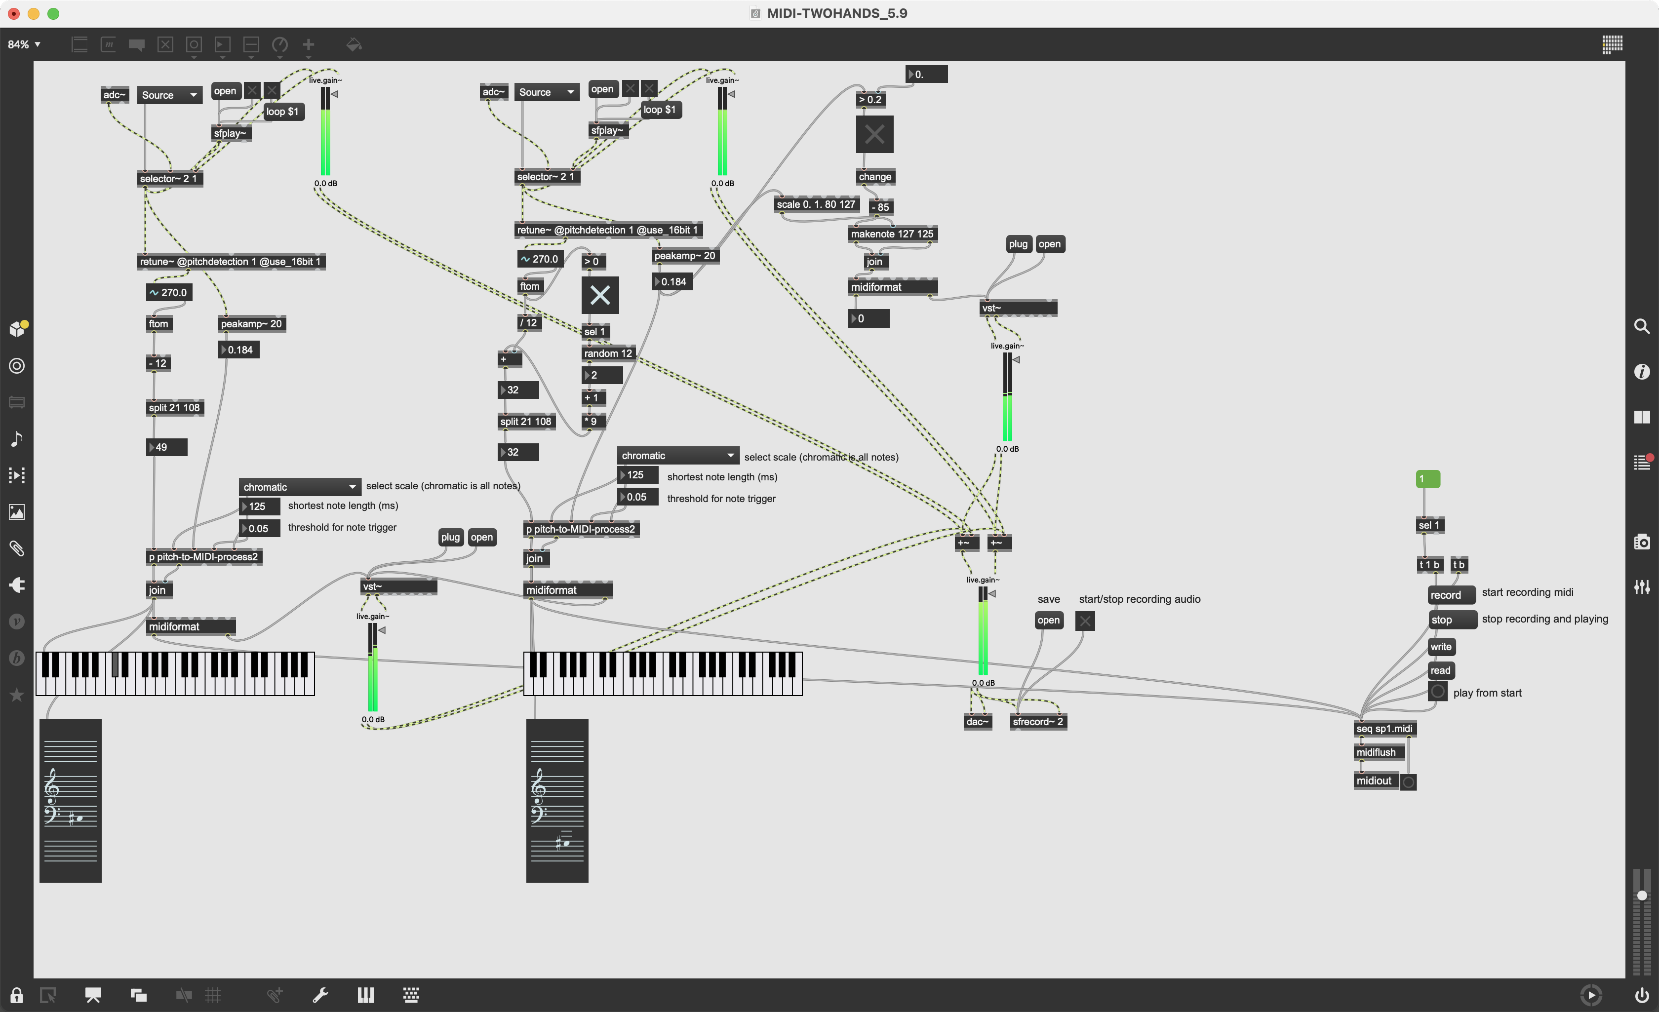Click the paint bucket format icon
Image resolution: width=1659 pixels, height=1012 pixels.
click(354, 44)
